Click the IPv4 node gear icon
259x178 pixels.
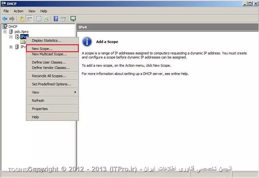pyautogui.click(x=17, y=37)
